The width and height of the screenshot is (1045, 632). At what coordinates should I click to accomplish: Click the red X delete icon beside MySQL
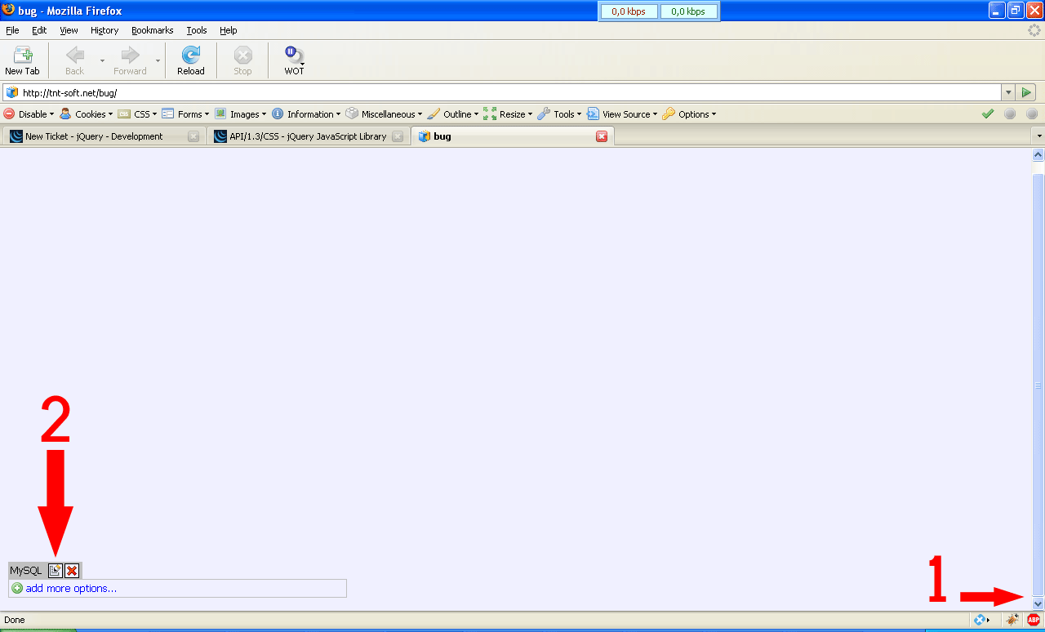(x=72, y=571)
